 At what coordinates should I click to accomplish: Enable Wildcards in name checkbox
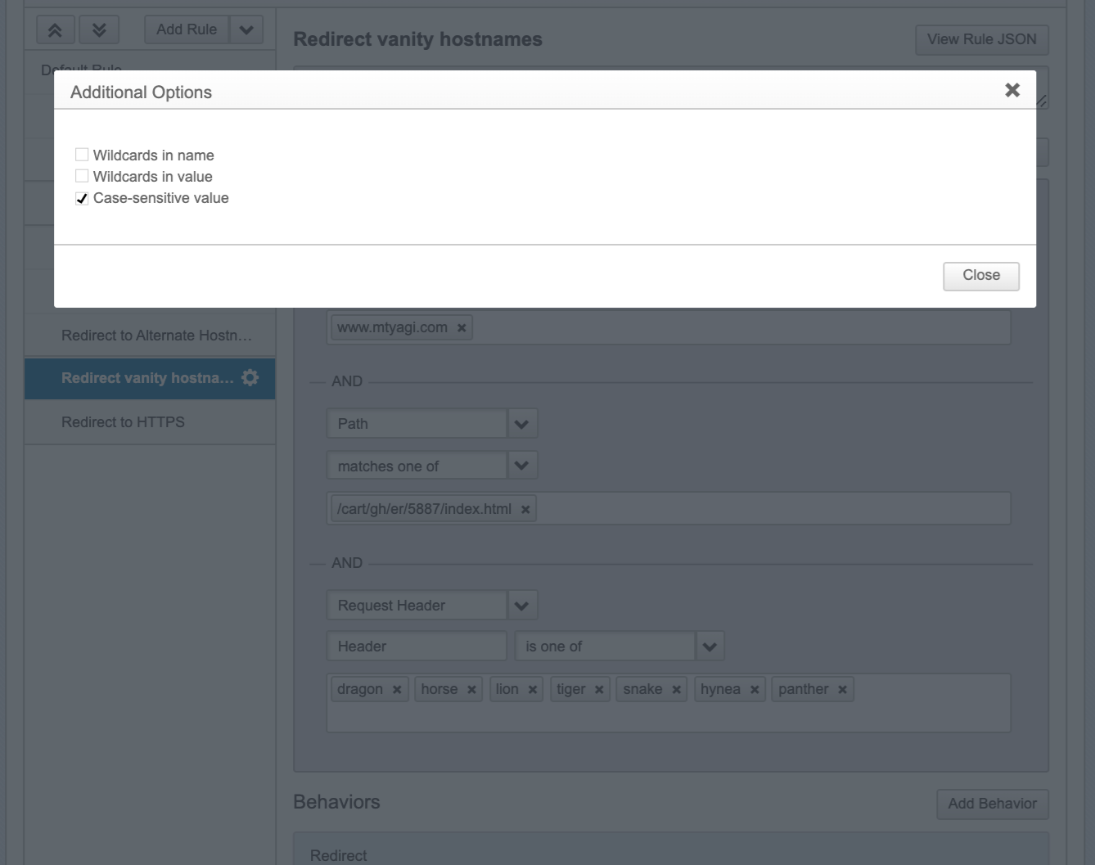pos(82,155)
